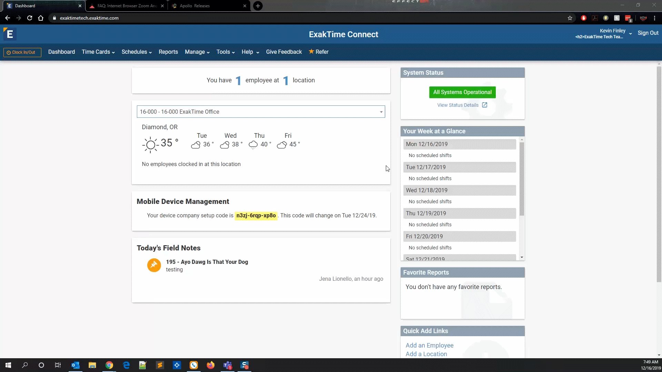Select the Fri 12/20/2019 row
The width and height of the screenshot is (662, 372).
point(460,236)
